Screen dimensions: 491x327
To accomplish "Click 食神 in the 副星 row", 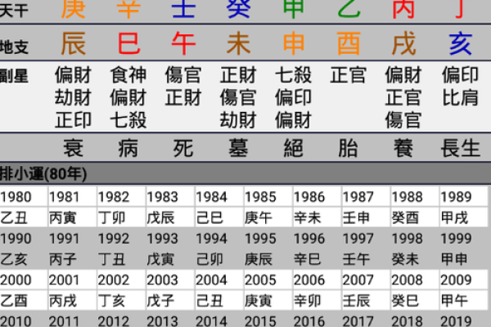I will [x=128, y=75].
